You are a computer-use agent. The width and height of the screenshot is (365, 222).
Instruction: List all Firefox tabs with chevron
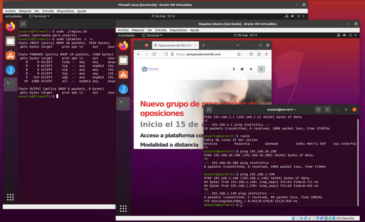point(237,45)
